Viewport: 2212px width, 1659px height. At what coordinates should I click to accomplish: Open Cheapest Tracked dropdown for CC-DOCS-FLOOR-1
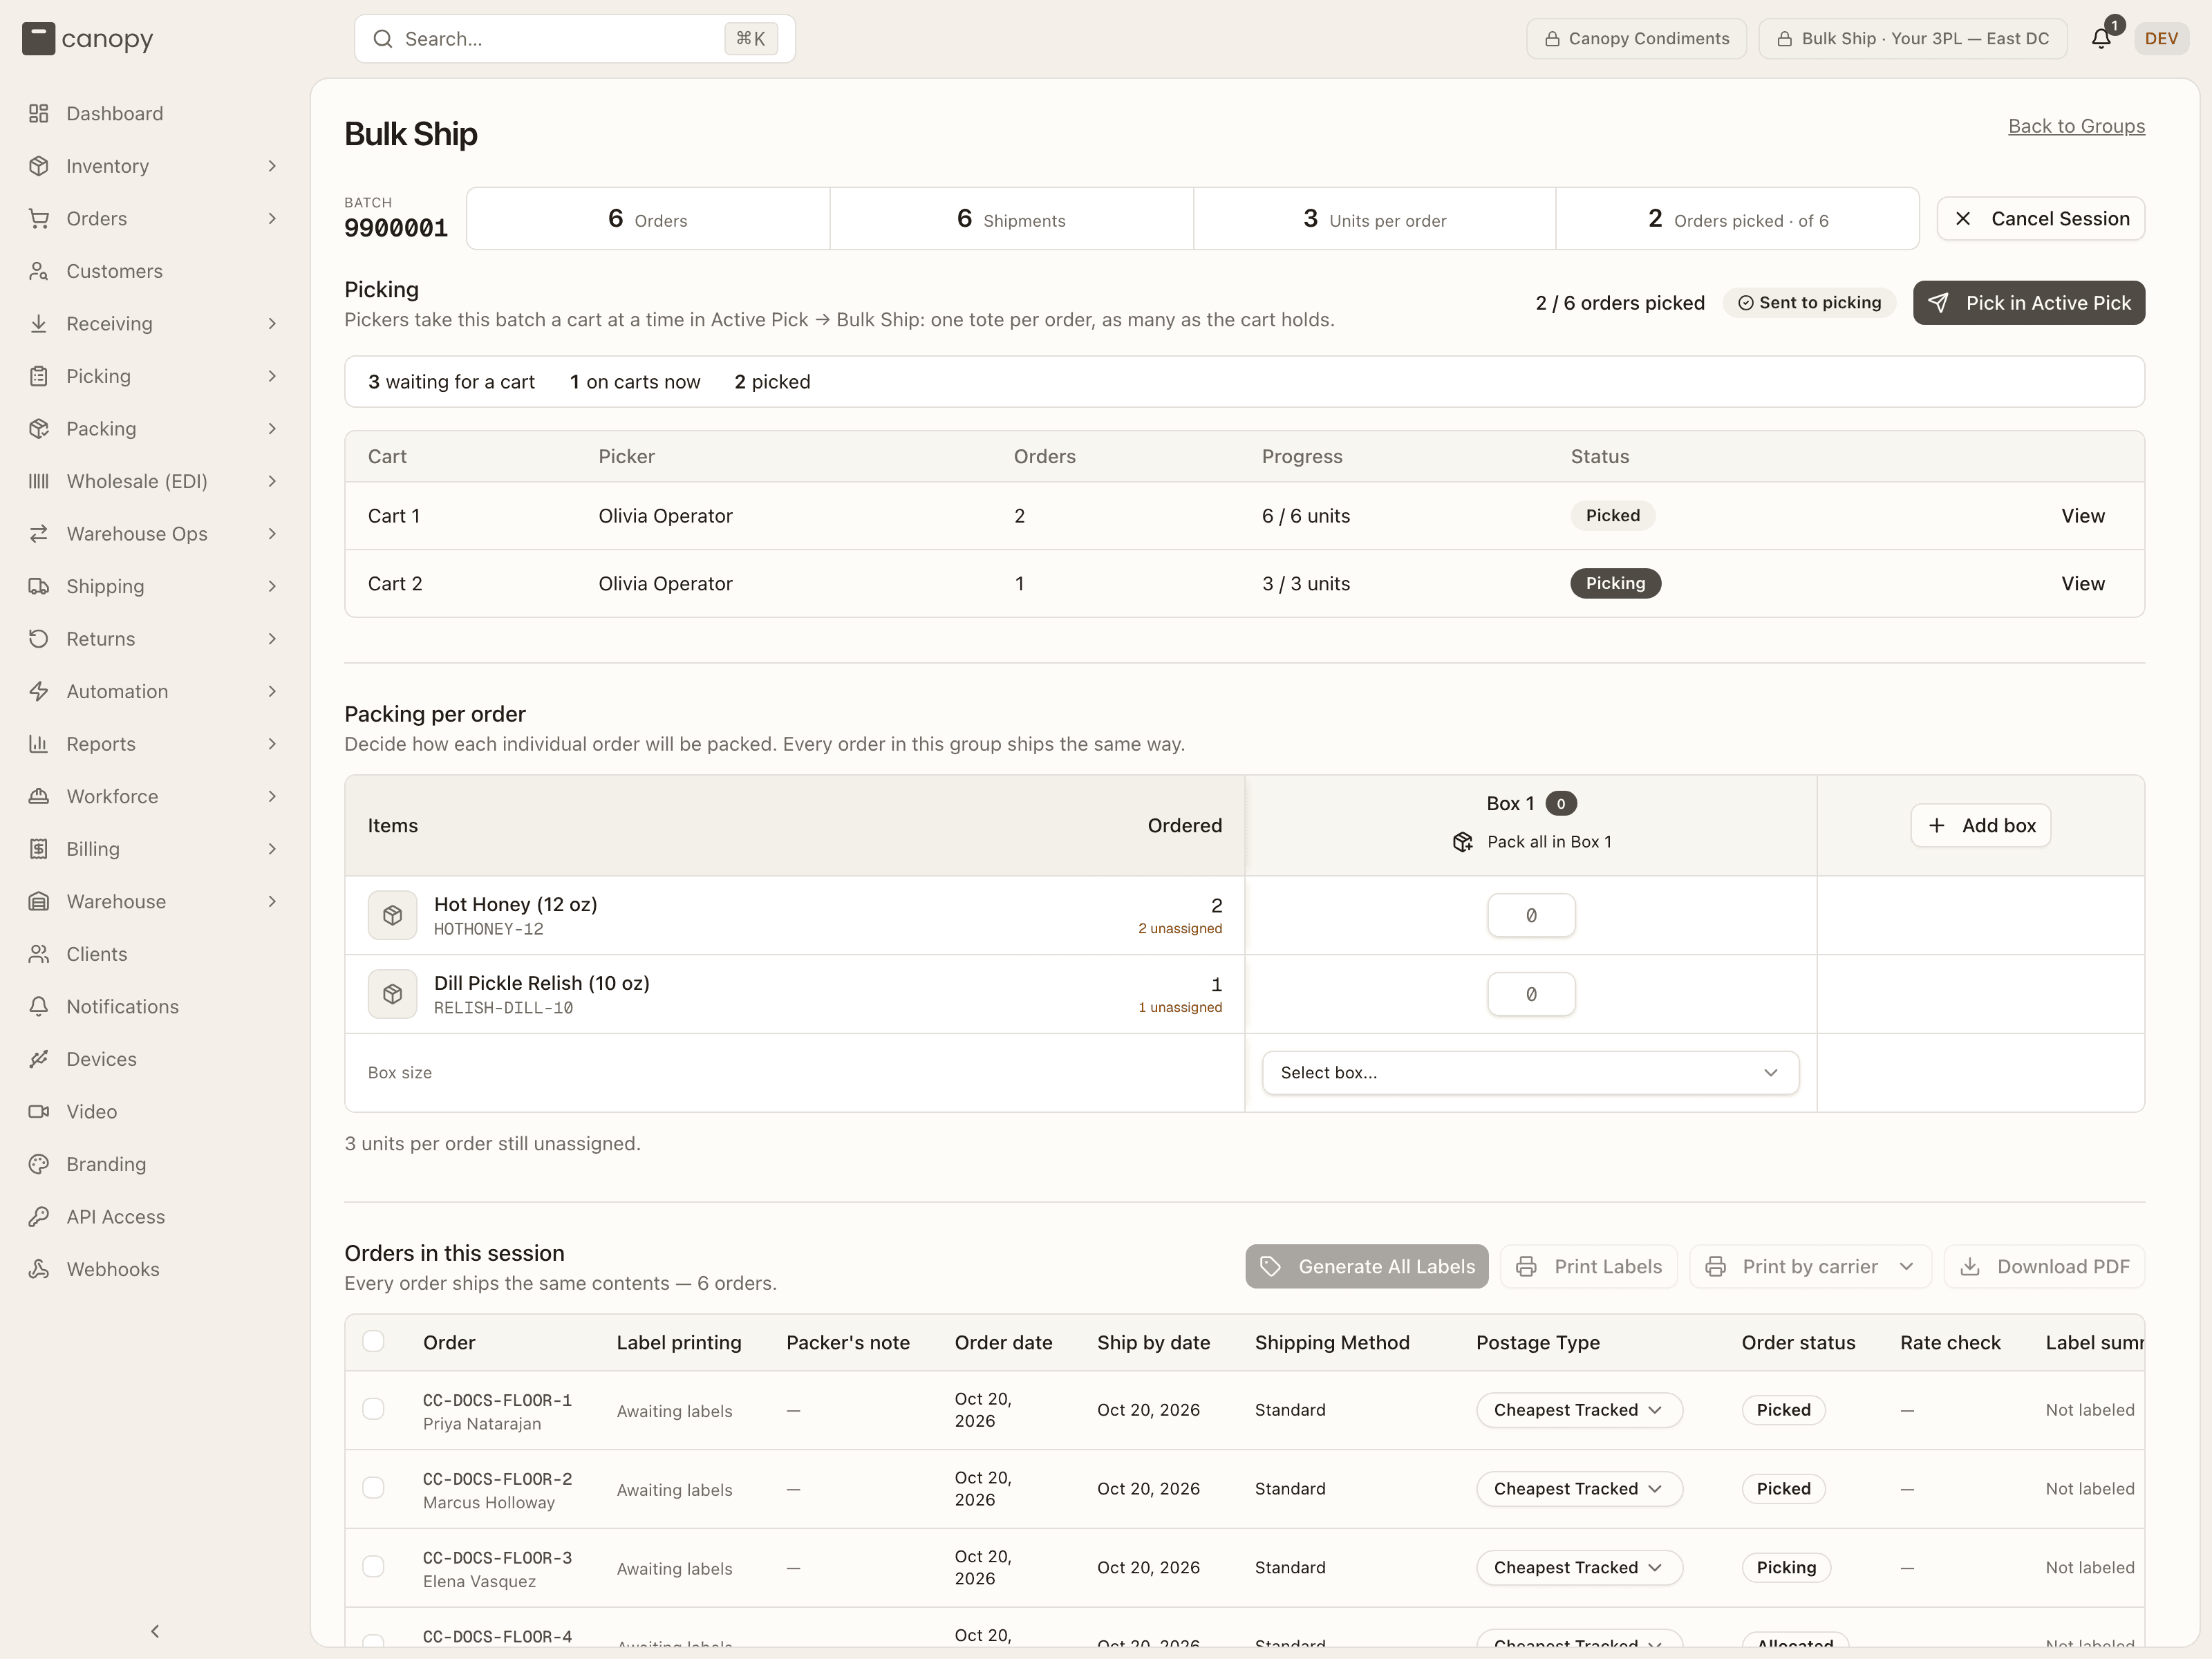[1579, 1410]
